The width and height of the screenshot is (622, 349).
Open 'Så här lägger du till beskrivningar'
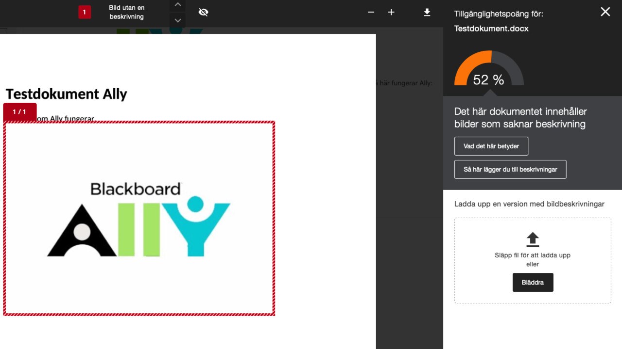click(x=510, y=170)
